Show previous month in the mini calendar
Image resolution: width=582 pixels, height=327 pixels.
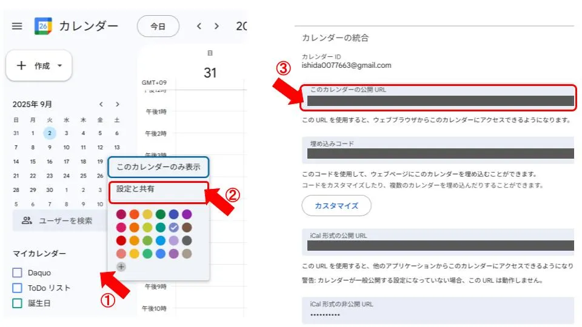tap(101, 104)
